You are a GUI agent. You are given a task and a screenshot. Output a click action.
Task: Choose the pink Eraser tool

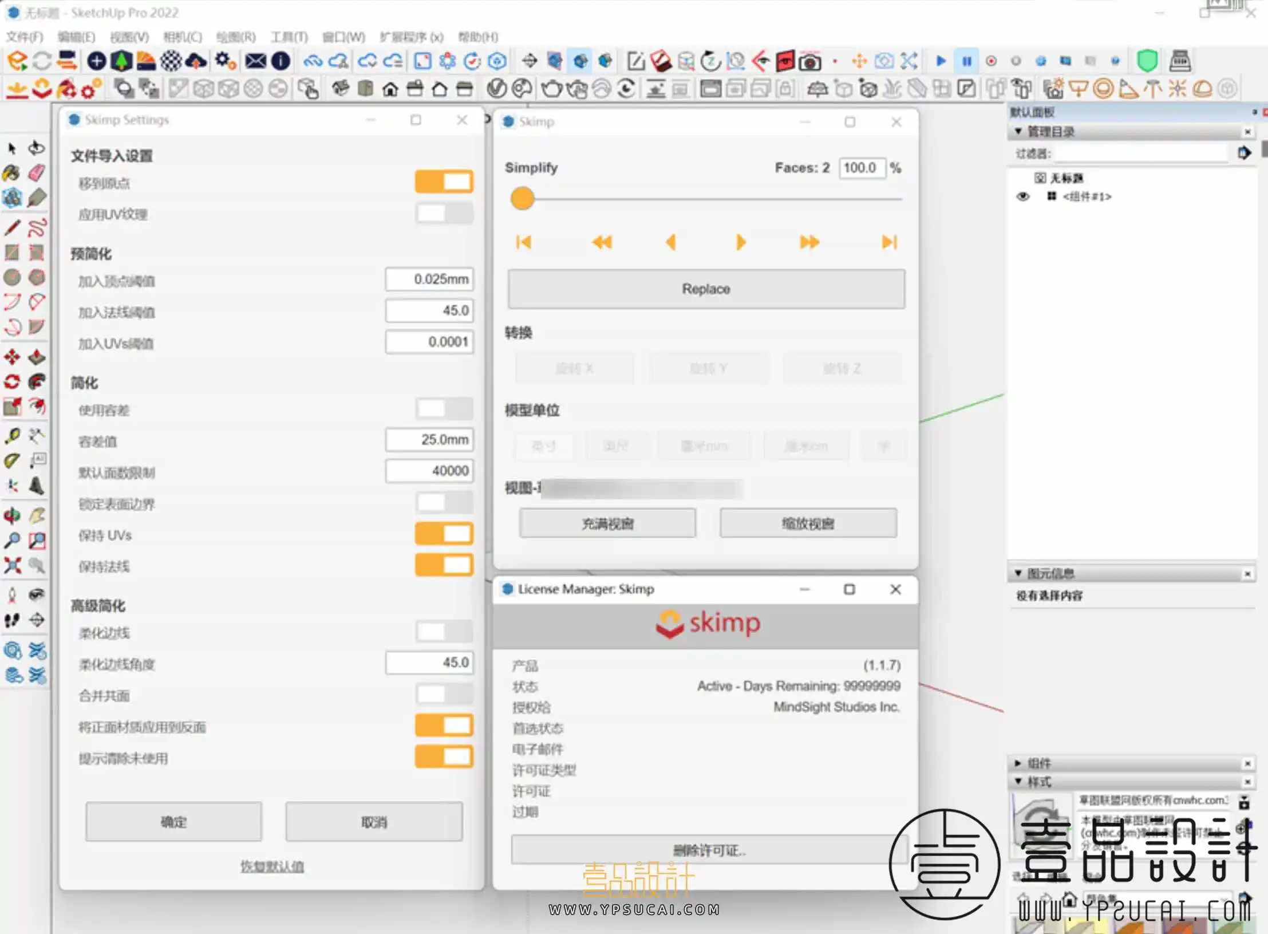tap(37, 173)
